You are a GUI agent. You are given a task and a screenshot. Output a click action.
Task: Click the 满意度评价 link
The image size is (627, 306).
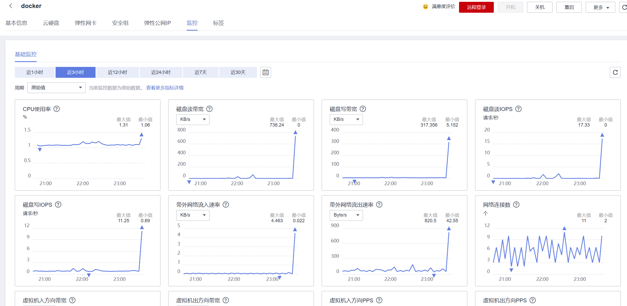tap(443, 6)
